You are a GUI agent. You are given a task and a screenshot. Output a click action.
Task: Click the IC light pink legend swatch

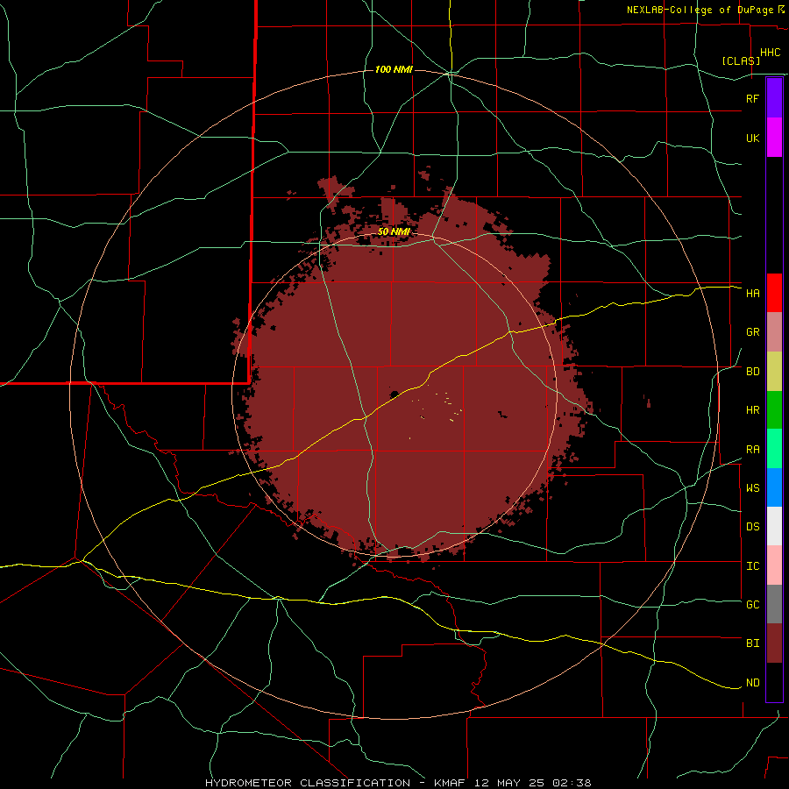click(x=774, y=565)
